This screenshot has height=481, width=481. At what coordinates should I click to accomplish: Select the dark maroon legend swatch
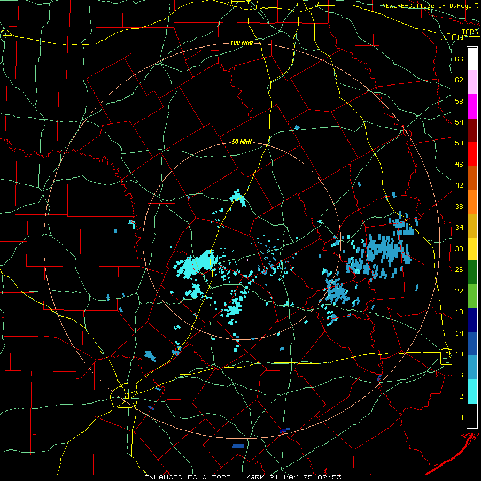click(x=472, y=130)
